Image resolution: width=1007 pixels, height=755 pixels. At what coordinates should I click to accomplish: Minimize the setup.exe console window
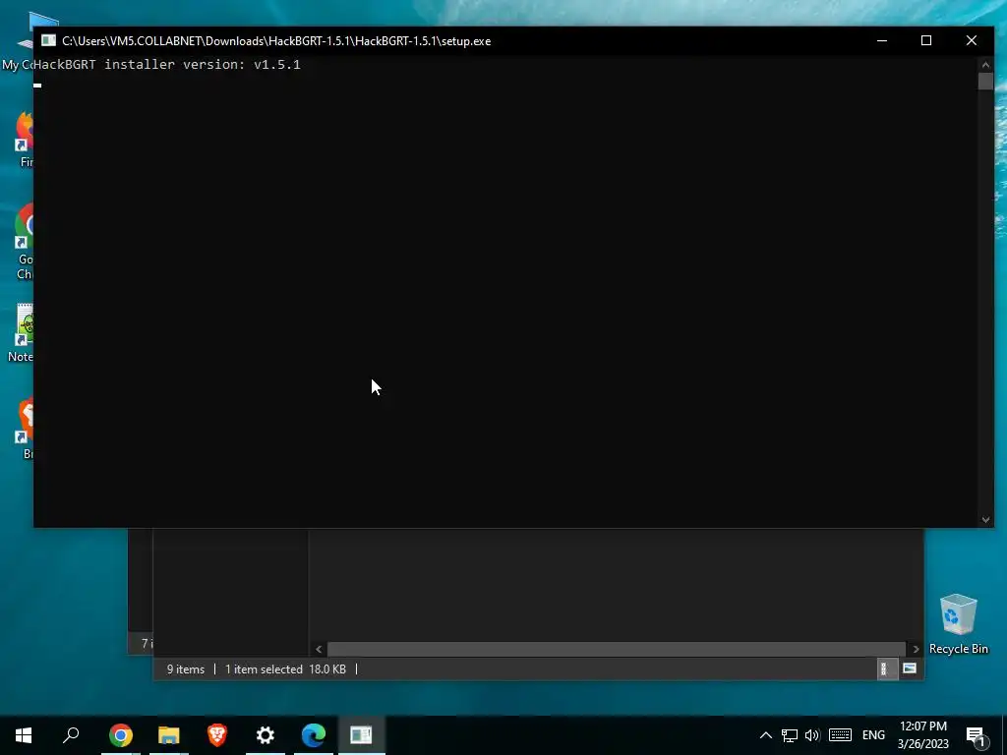pos(882,40)
